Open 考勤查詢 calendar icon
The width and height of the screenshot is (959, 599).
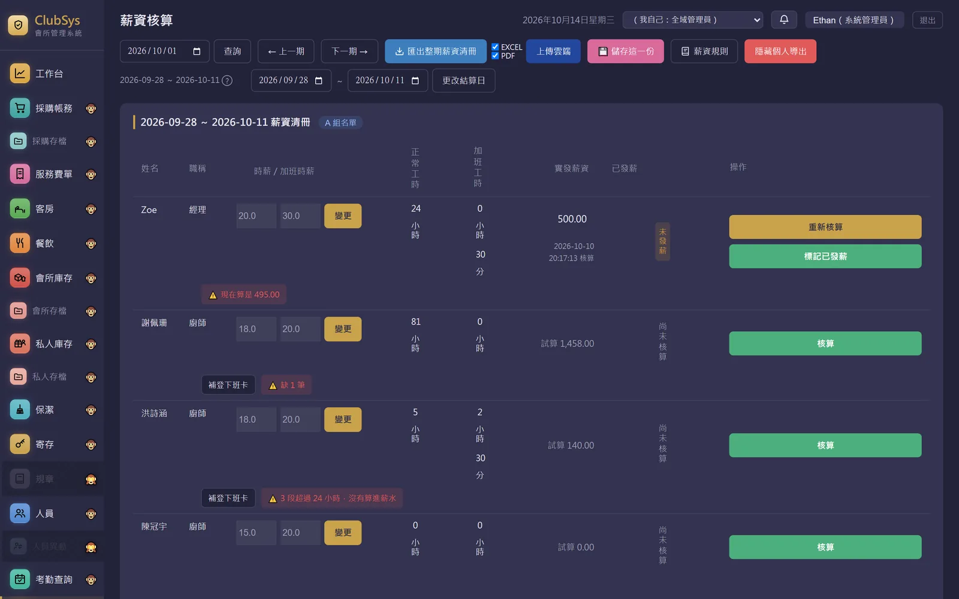(20, 579)
